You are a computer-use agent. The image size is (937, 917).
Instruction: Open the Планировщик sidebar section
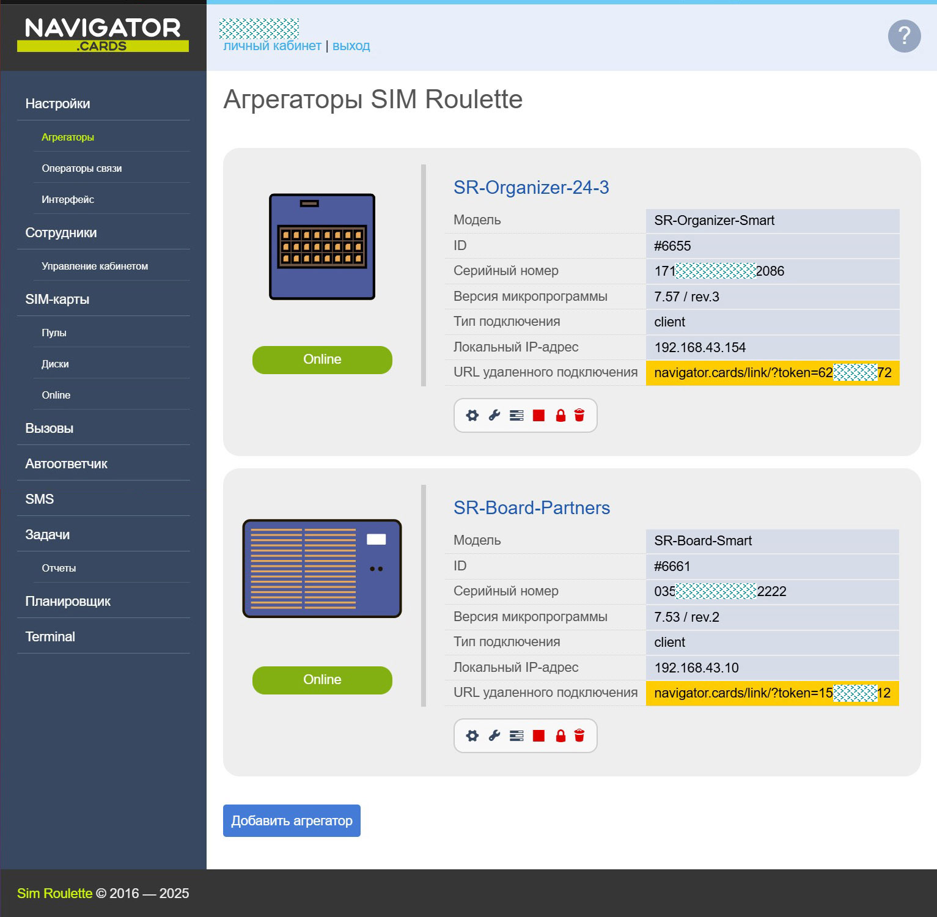click(x=68, y=602)
